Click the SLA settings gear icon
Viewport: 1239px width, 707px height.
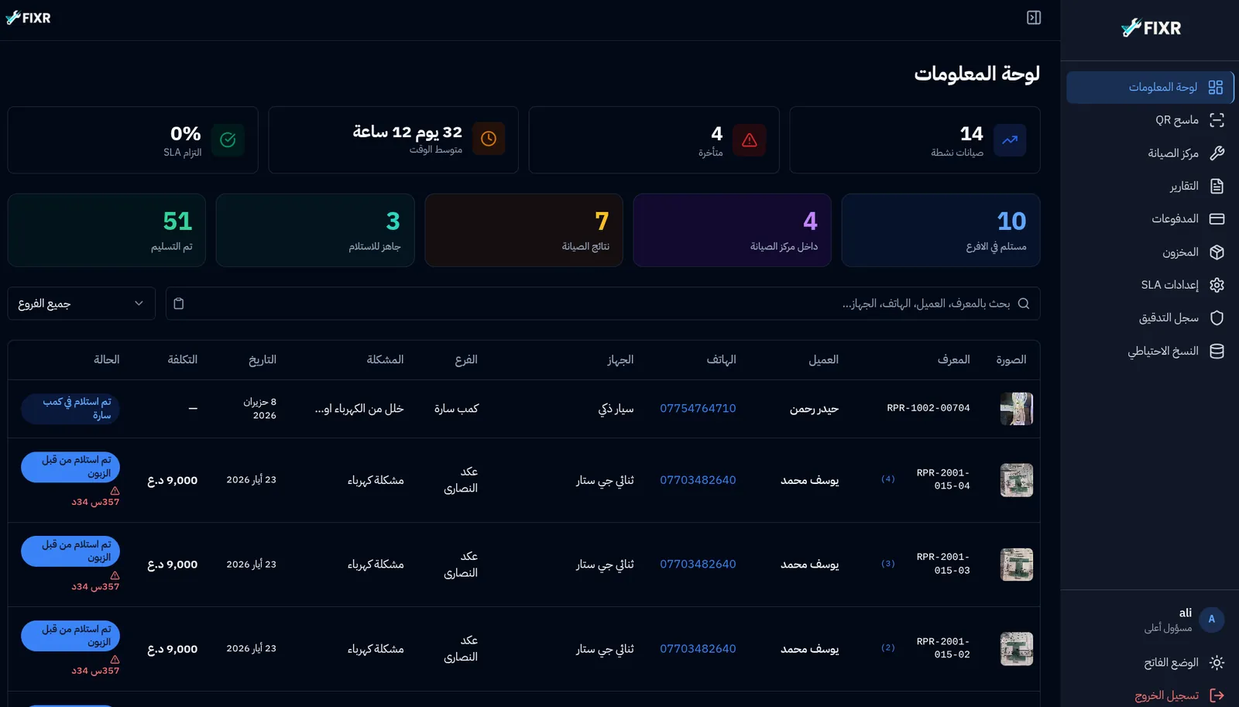click(1217, 285)
